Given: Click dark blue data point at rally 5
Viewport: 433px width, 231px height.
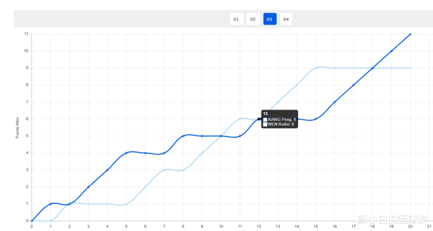Looking at the screenshot, I should 126,153.
